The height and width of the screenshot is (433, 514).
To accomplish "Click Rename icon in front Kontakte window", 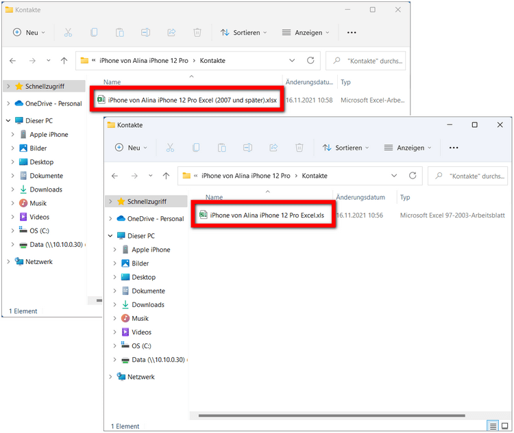I will [x=247, y=148].
